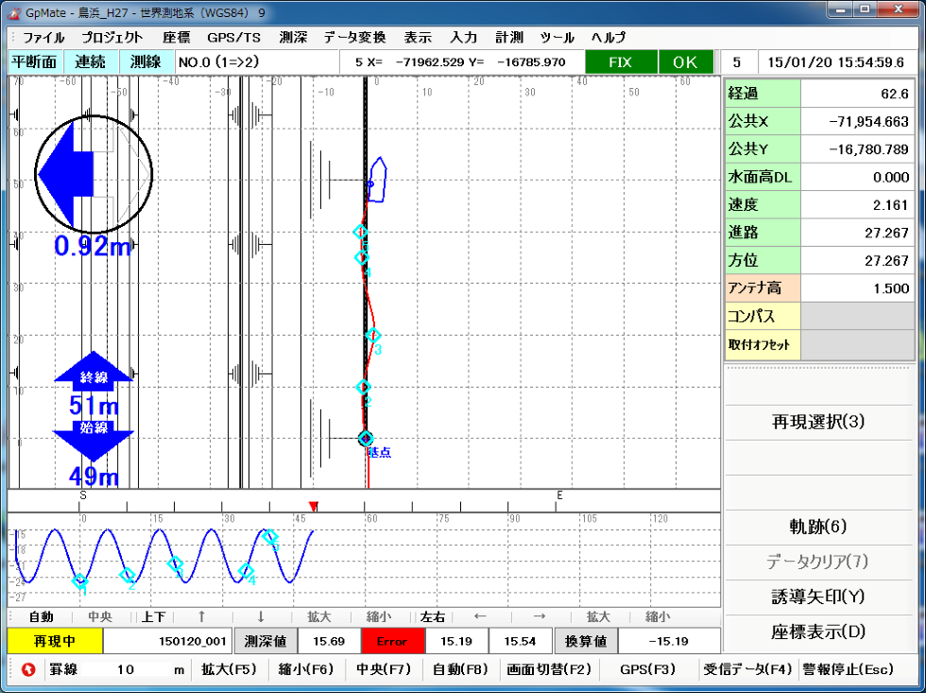
Task: Click the yellow 再現中 status box
Action: tap(55, 641)
